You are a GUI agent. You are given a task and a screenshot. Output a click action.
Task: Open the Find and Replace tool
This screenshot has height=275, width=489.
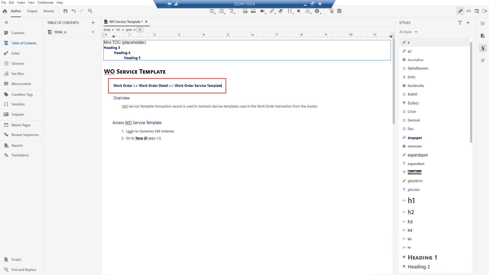click(24, 269)
